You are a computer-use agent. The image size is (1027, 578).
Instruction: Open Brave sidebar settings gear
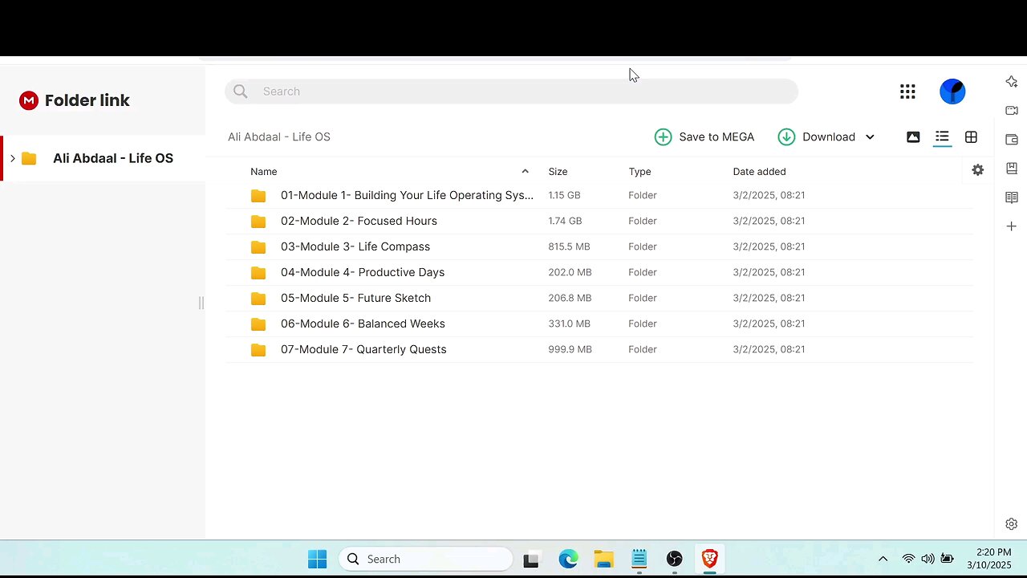1011,524
